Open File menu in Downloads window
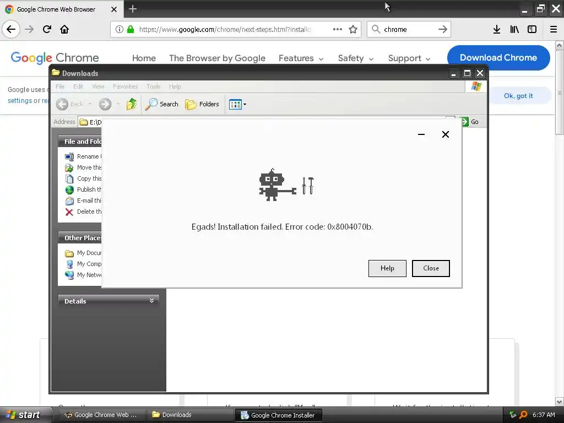This screenshot has width=564, height=423. [60, 86]
